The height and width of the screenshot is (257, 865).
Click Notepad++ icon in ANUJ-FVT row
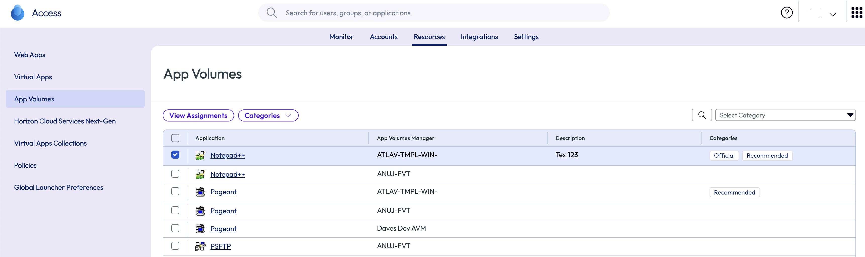[x=200, y=174]
